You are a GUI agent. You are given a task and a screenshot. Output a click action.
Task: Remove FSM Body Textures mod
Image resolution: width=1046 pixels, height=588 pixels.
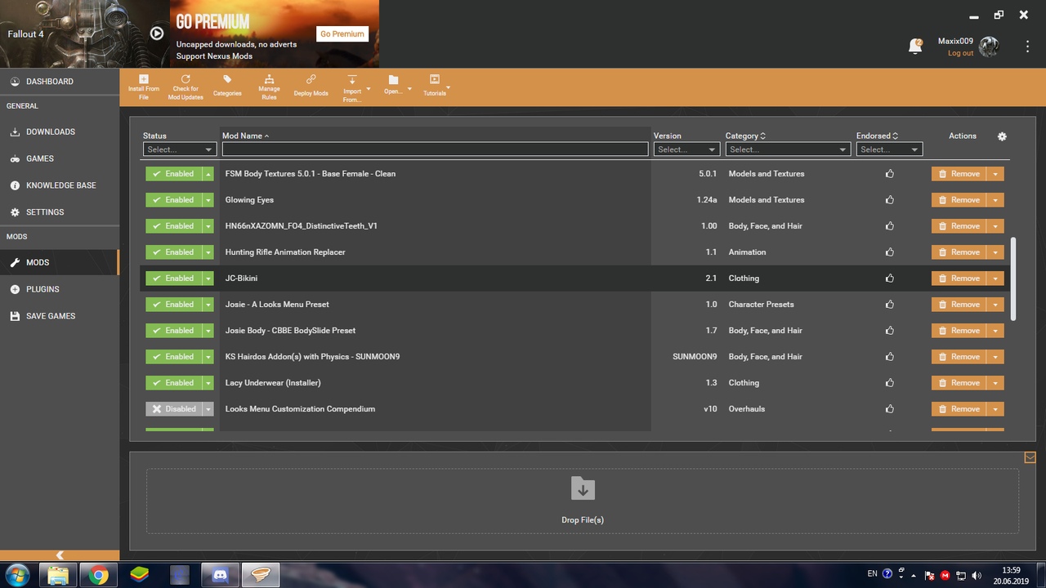coord(959,174)
